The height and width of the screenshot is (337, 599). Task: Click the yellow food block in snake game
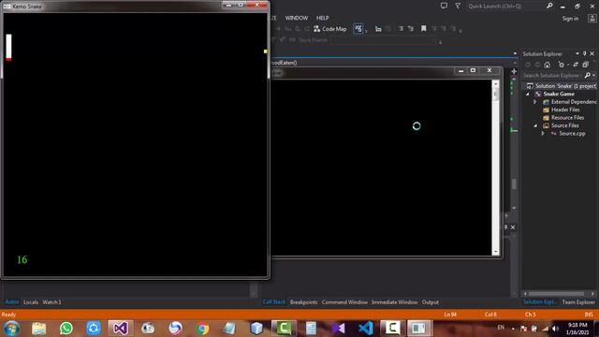click(266, 51)
